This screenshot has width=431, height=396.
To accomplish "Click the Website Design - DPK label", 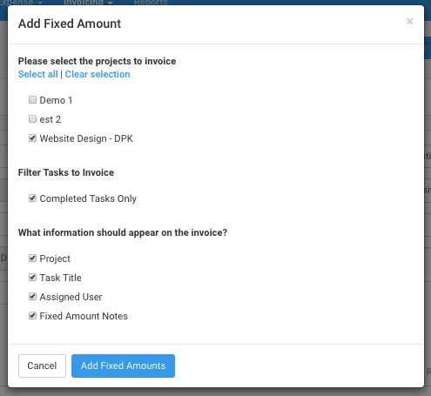I will 86,138.
